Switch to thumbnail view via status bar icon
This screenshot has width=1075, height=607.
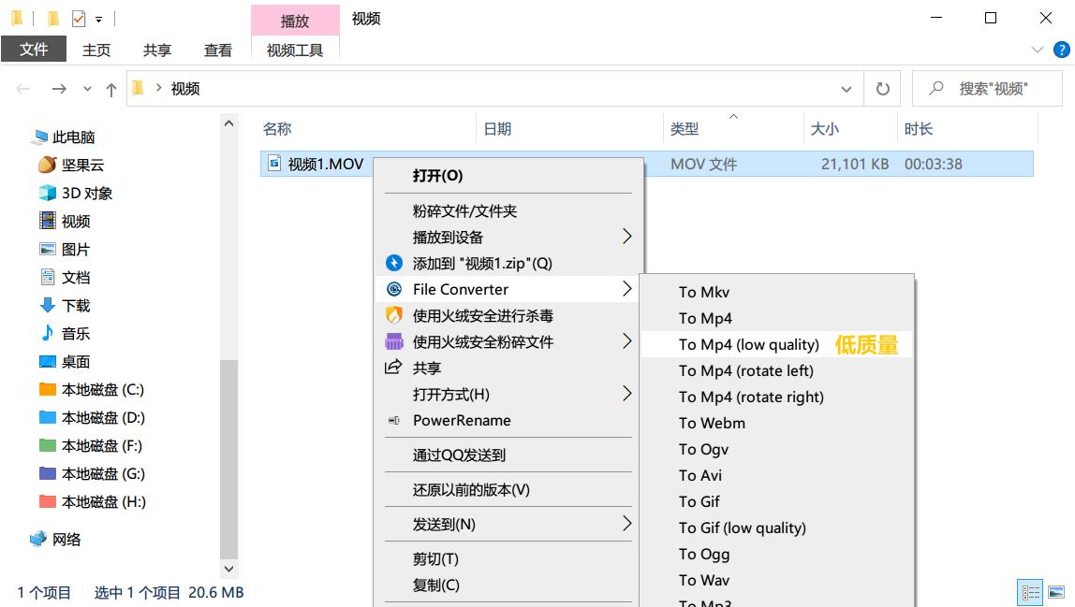point(1057,593)
